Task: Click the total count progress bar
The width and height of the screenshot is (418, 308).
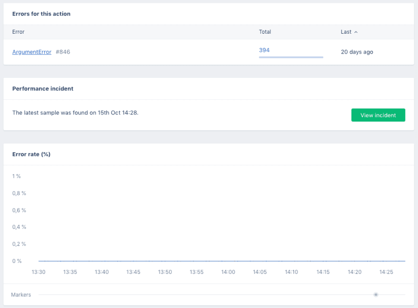Action: (x=291, y=57)
